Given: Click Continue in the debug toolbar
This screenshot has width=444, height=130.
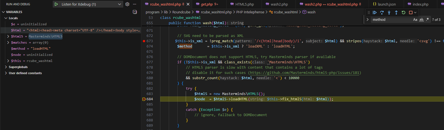Looking at the screenshot, I should pyautogui.click(x=375, y=12).
